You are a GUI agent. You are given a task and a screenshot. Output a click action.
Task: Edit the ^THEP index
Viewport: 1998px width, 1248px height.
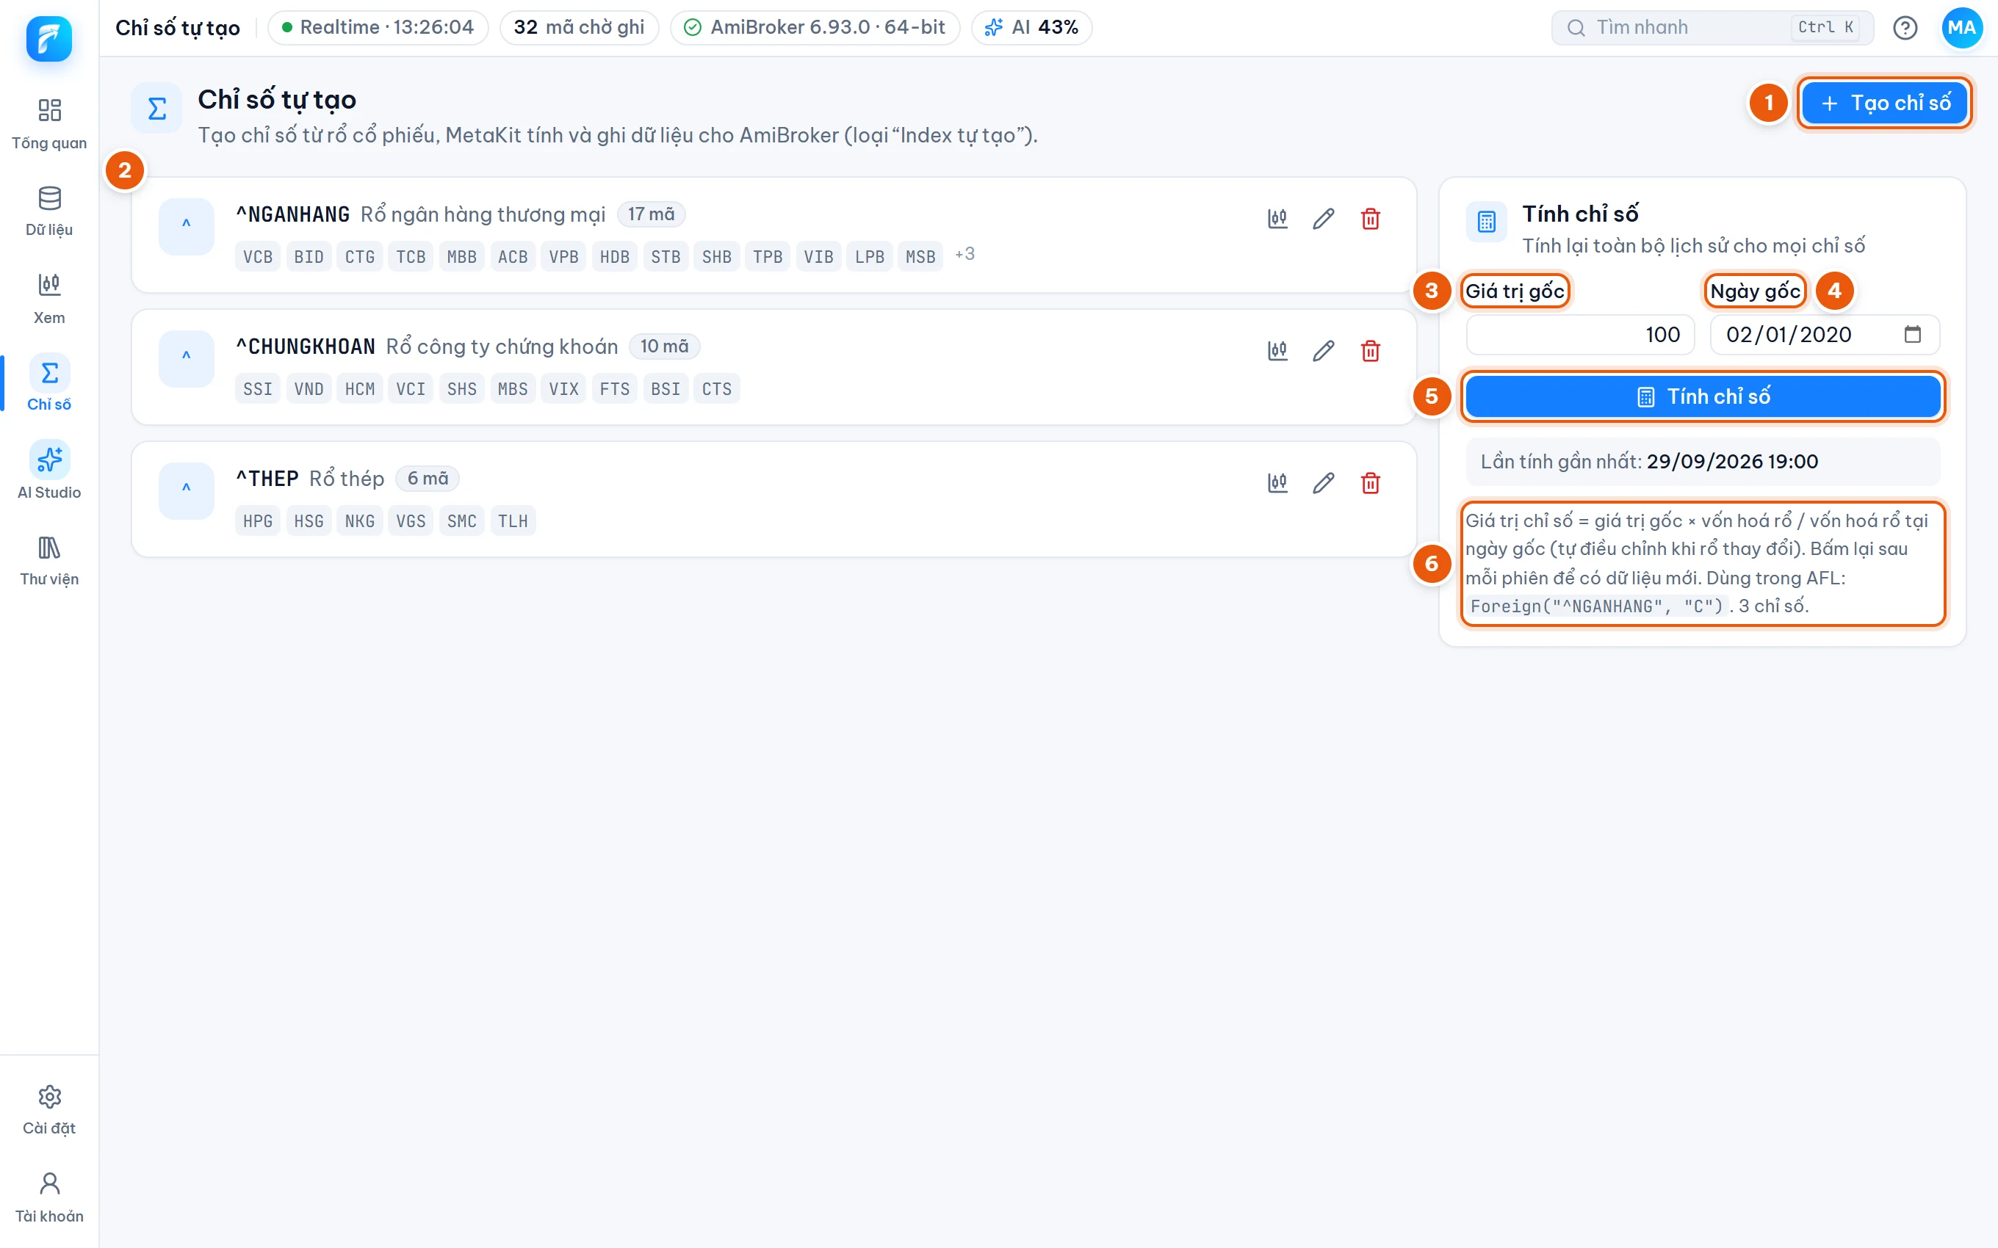click(1324, 483)
